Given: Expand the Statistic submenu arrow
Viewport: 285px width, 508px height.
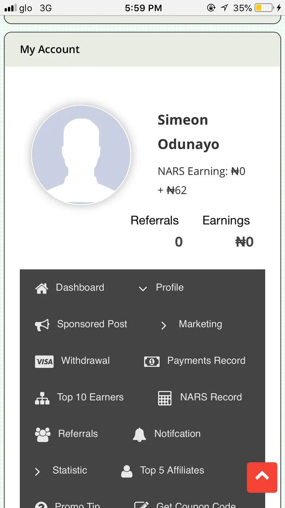Looking at the screenshot, I should 38,471.
